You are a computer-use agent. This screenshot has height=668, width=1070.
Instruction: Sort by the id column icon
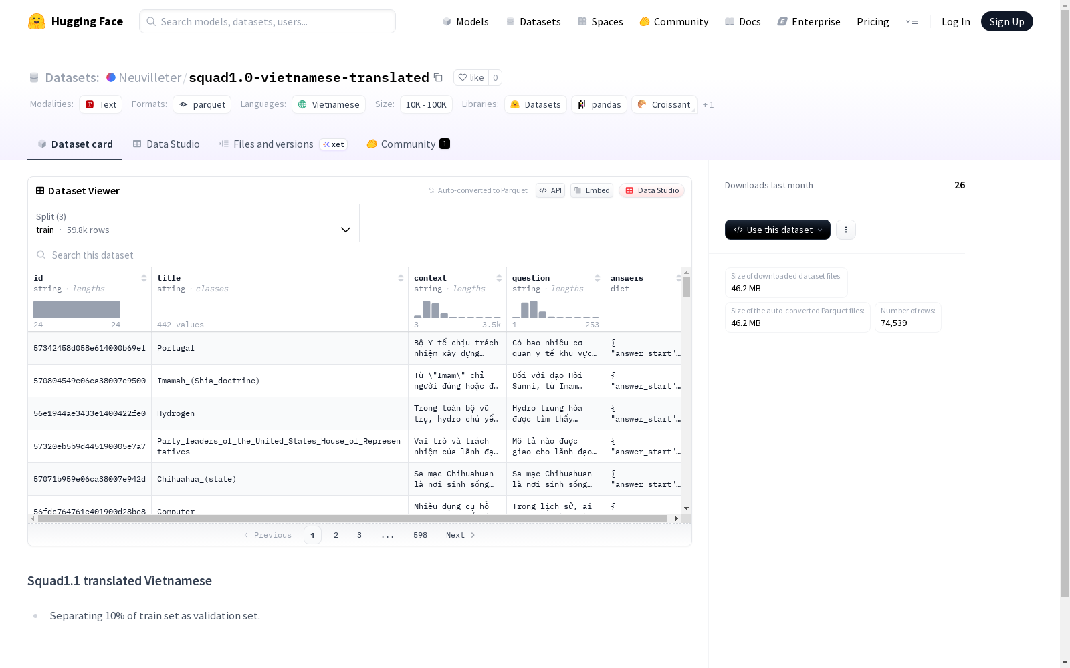pyautogui.click(x=144, y=278)
